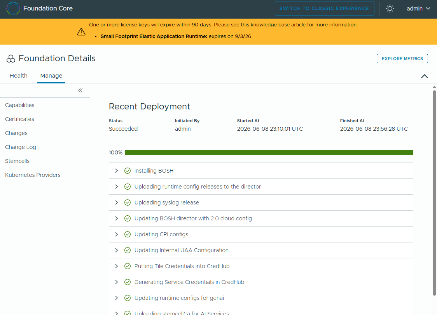Click the Recent Deployment heading

point(149,106)
